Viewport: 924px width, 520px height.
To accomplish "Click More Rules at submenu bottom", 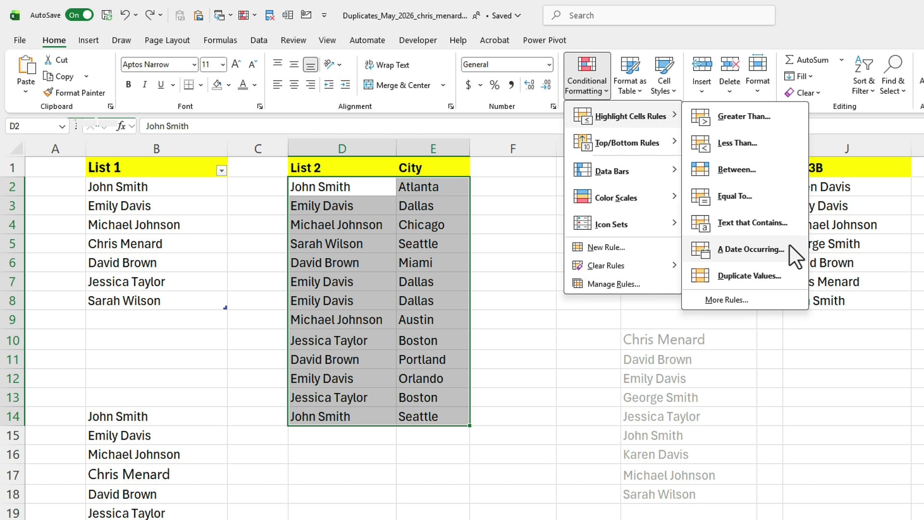I will pos(745,300).
